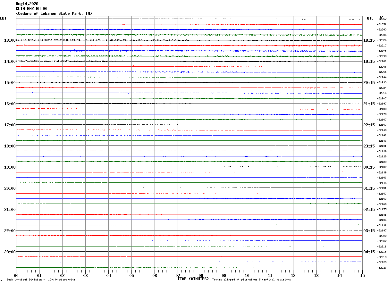Click the TIME (MINUTES) axis title
This screenshot has width=388, height=284.
click(x=193, y=279)
